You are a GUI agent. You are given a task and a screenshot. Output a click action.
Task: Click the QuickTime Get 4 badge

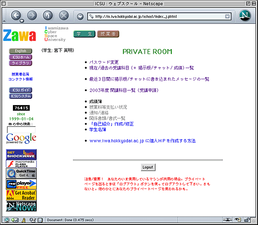[21, 173]
